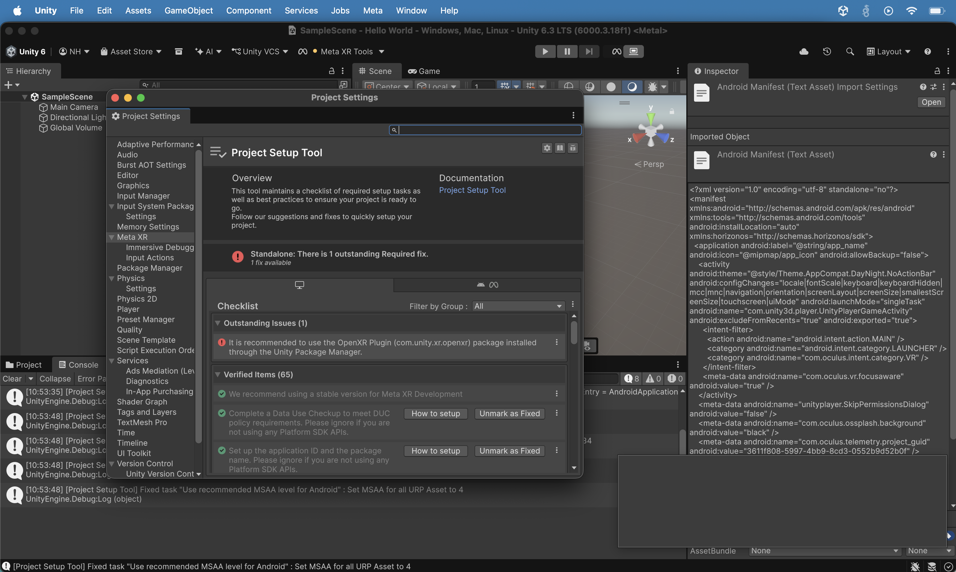Click the Checklist vertical scrollbar thumb
The width and height of the screenshot is (956, 572).
coord(574,332)
